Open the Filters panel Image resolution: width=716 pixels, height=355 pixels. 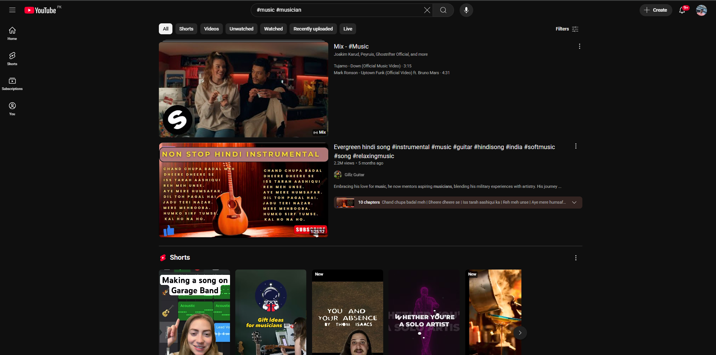pyautogui.click(x=567, y=29)
